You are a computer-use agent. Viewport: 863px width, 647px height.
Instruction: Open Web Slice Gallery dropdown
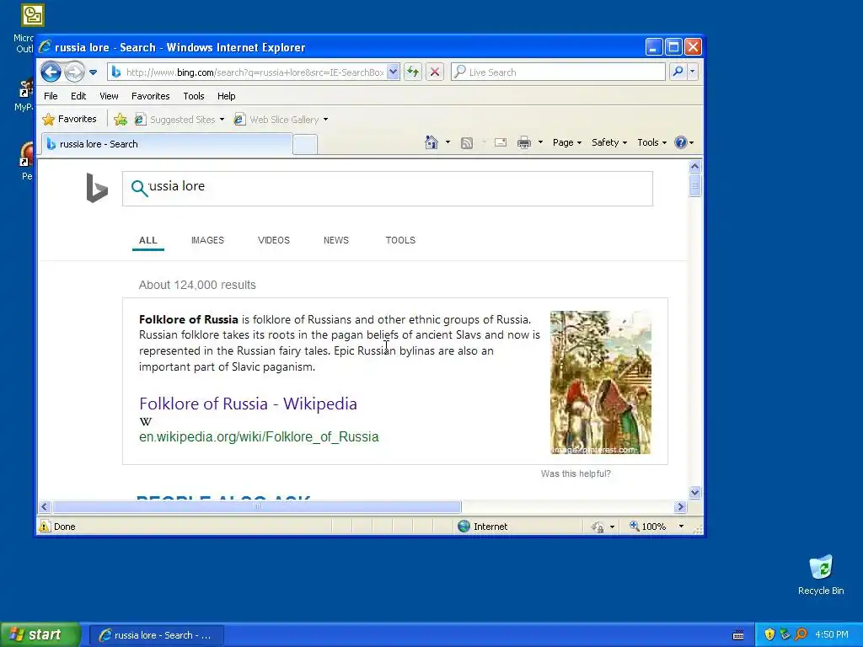281,120
